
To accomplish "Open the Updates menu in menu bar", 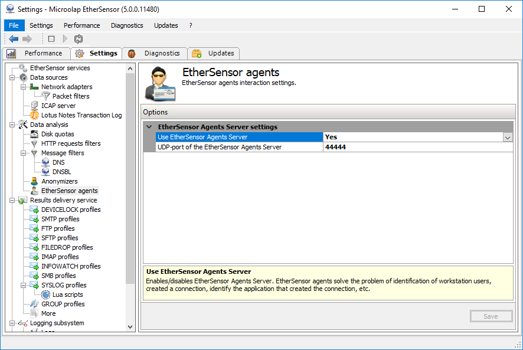I will [166, 25].
